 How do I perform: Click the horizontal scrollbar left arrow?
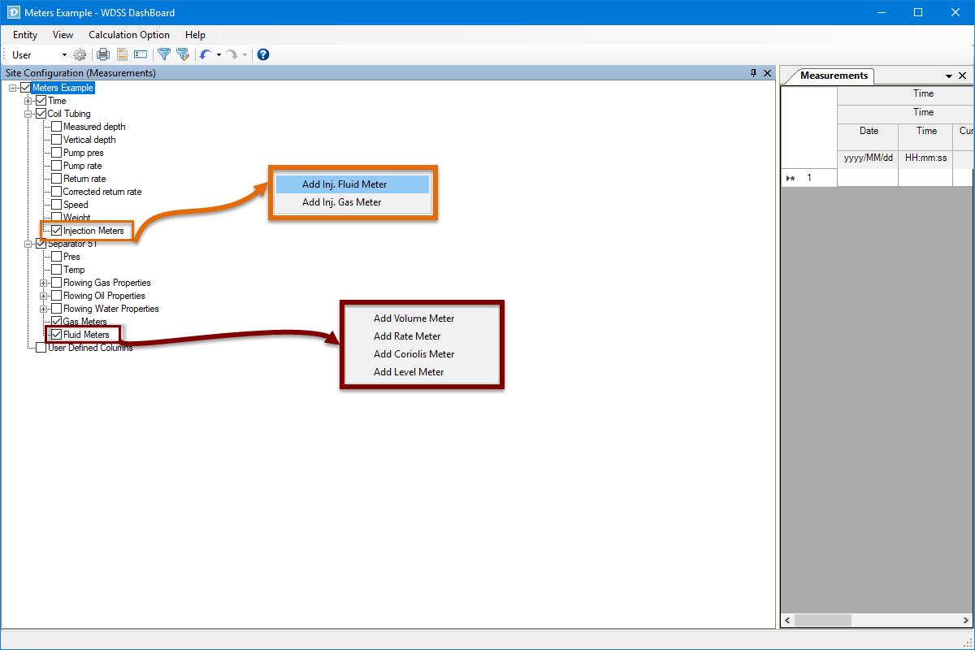(x=787, y=620)
